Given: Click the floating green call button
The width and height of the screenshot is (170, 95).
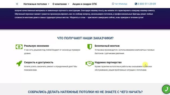Looking at the screenshot, I should (166, 89).
